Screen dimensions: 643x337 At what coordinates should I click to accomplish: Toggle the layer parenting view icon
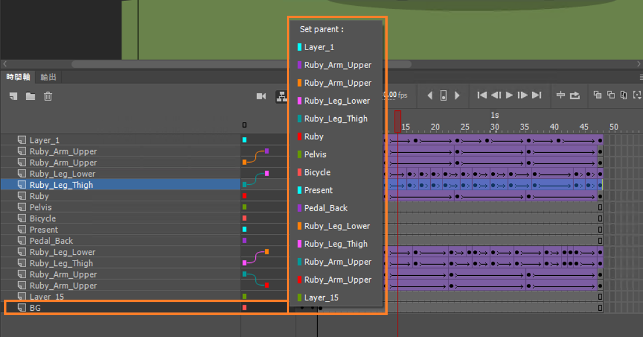[x=281, y=96]
